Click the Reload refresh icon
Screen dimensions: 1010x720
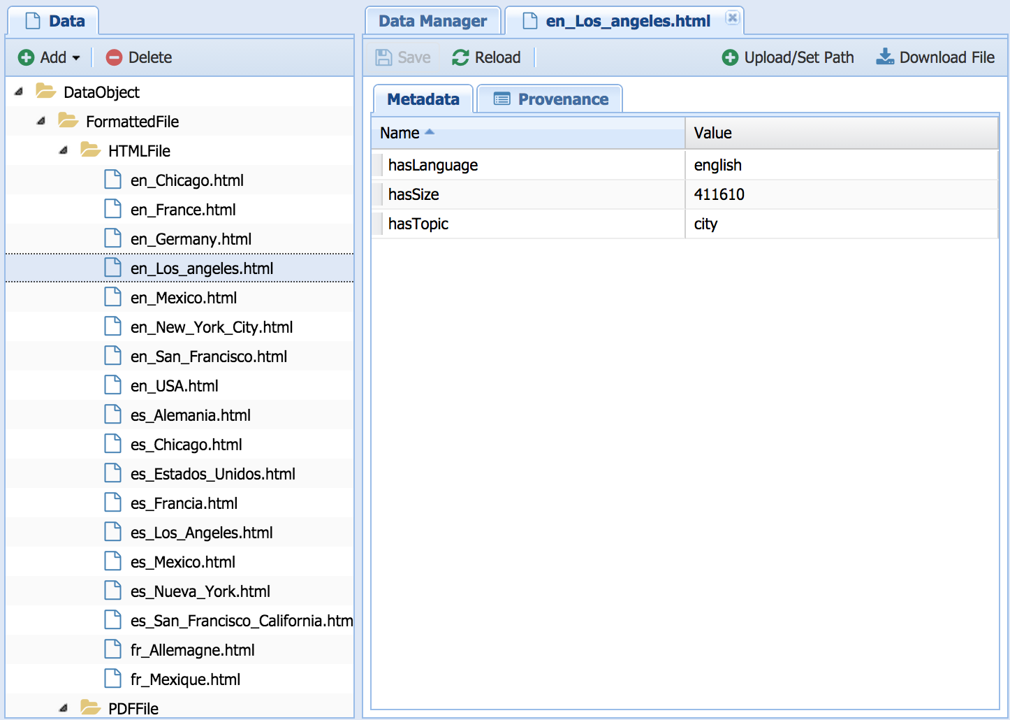click(460, 57)
